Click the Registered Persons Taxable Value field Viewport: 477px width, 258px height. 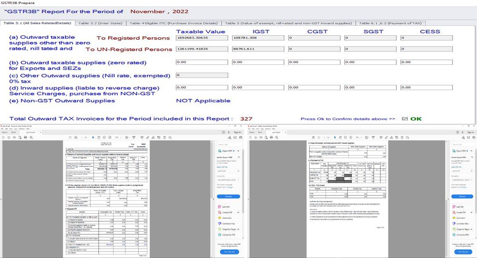tap(202, 38)
